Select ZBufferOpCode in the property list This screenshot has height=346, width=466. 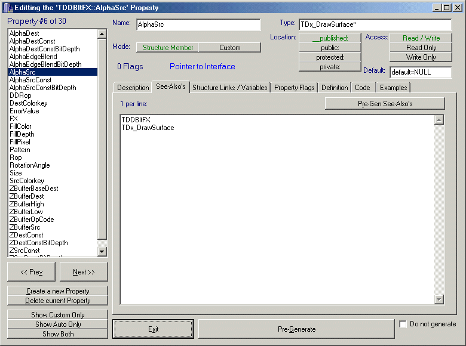point(32,220)
